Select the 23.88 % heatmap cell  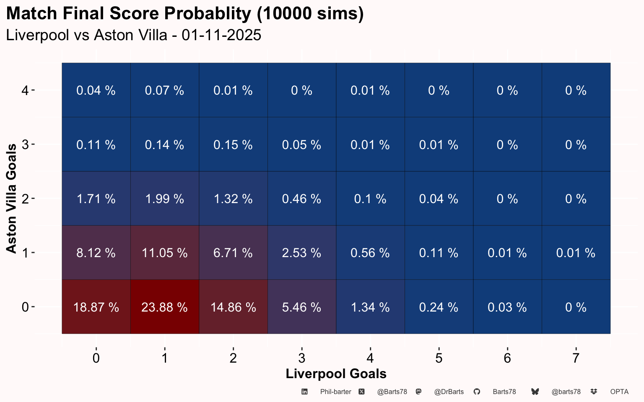click(164, 307)
